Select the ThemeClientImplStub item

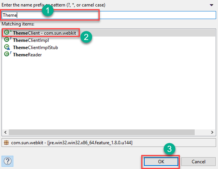36,48
